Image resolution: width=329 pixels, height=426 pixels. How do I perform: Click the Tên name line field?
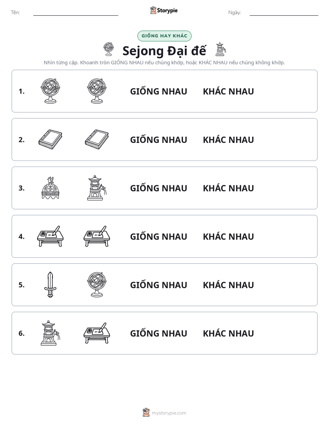pos(76,12)
